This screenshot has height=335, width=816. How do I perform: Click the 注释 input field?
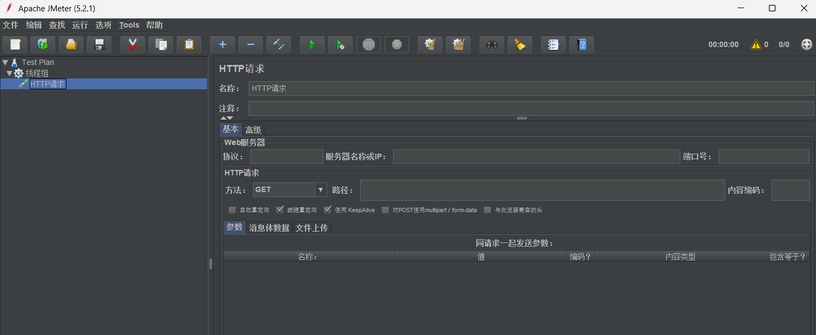pos(531,108)
